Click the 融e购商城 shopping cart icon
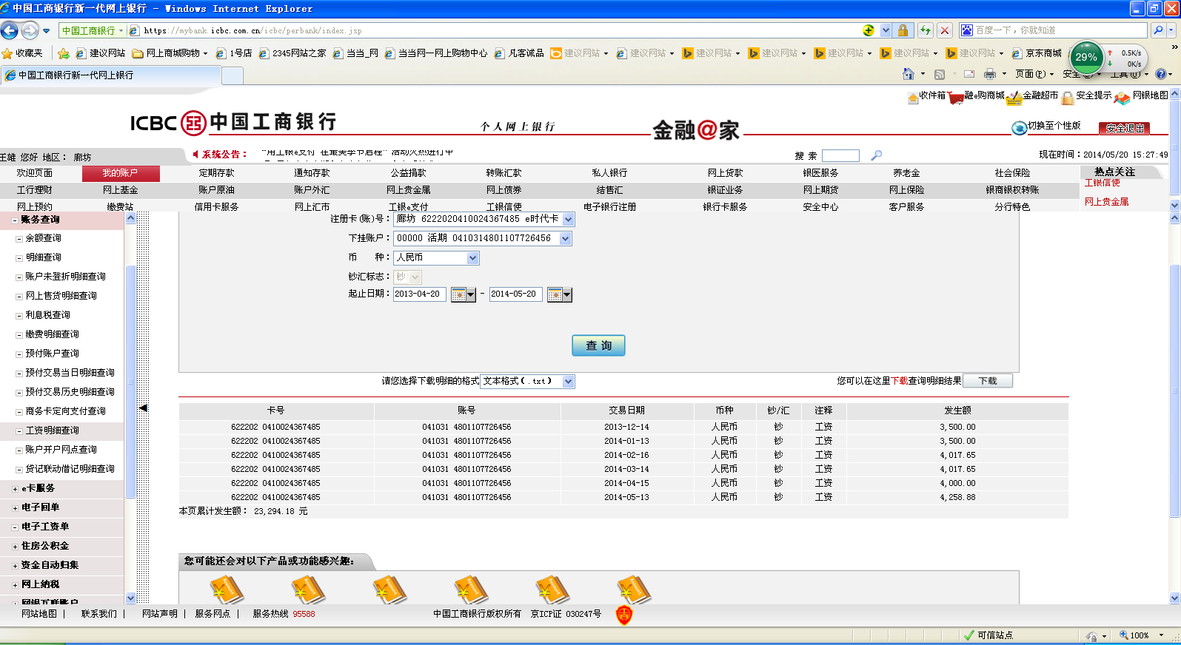 coord(955,98)
